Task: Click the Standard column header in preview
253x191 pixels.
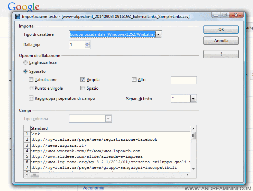Action: (x=110, y=128)
